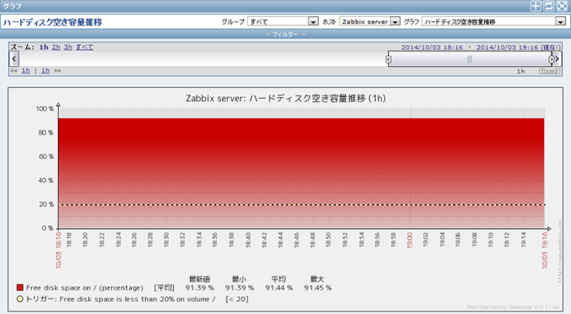Click double right arrows »» navigation
Screen dimensions: 571x314
57,70
